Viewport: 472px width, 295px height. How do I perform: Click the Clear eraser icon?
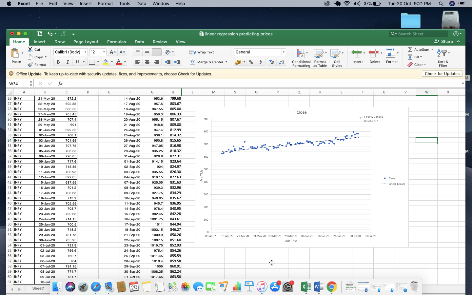tap(410, 65)
